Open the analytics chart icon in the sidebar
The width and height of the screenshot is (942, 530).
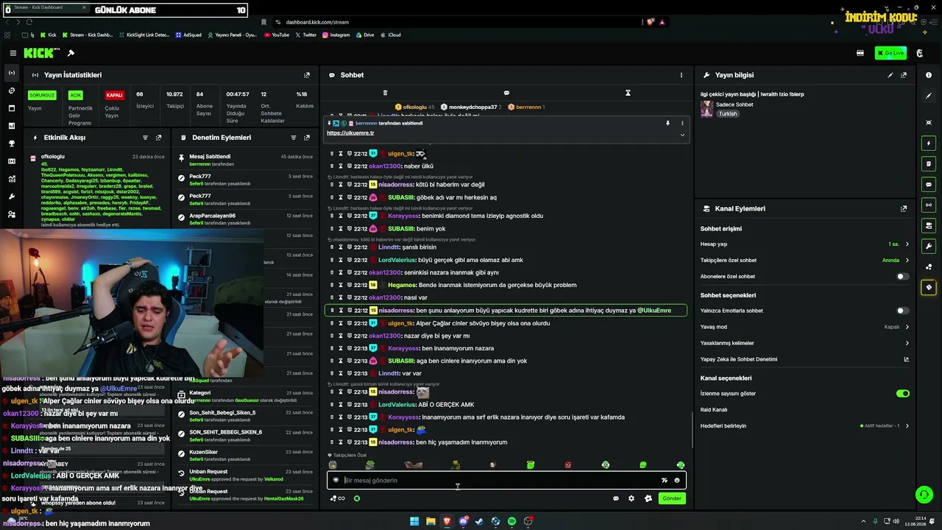tap(12, 179)
